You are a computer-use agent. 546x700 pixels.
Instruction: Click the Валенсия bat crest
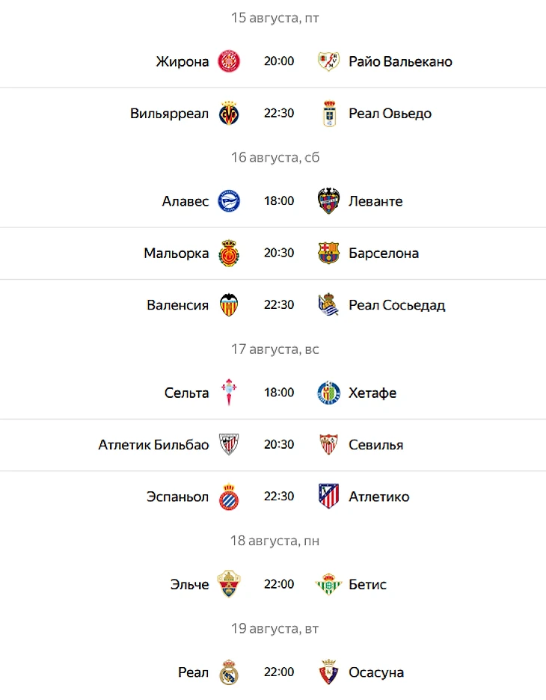pyautogui.click(x=228, y=305)
